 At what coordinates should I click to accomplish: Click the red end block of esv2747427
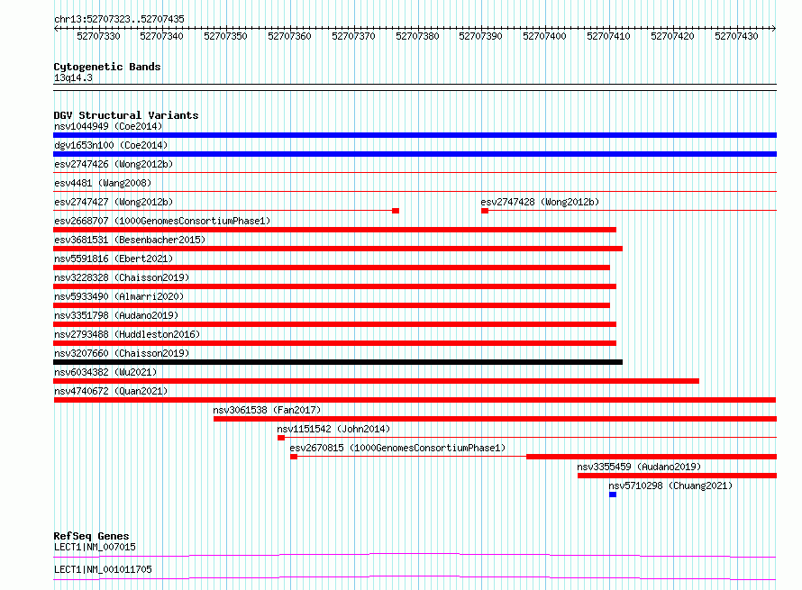396,211
